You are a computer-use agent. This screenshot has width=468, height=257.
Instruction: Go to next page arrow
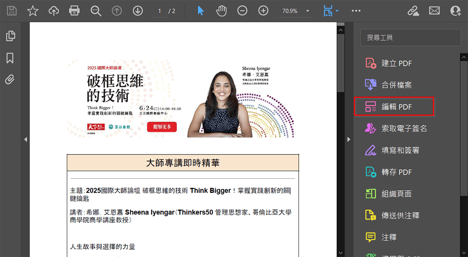[138, 11]
